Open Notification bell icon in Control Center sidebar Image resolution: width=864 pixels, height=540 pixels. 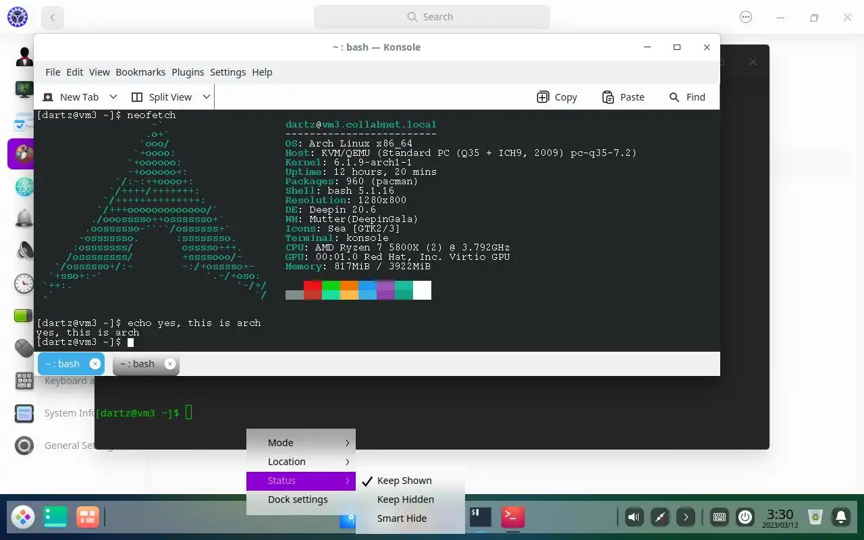coord(24,219)
